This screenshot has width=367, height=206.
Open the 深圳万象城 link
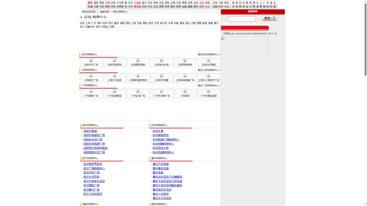90,131
